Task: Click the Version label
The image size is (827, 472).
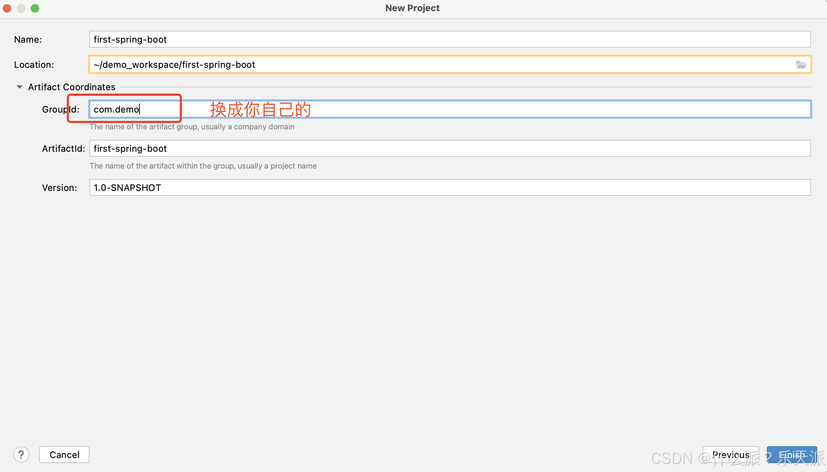Action: click(59, 187)
